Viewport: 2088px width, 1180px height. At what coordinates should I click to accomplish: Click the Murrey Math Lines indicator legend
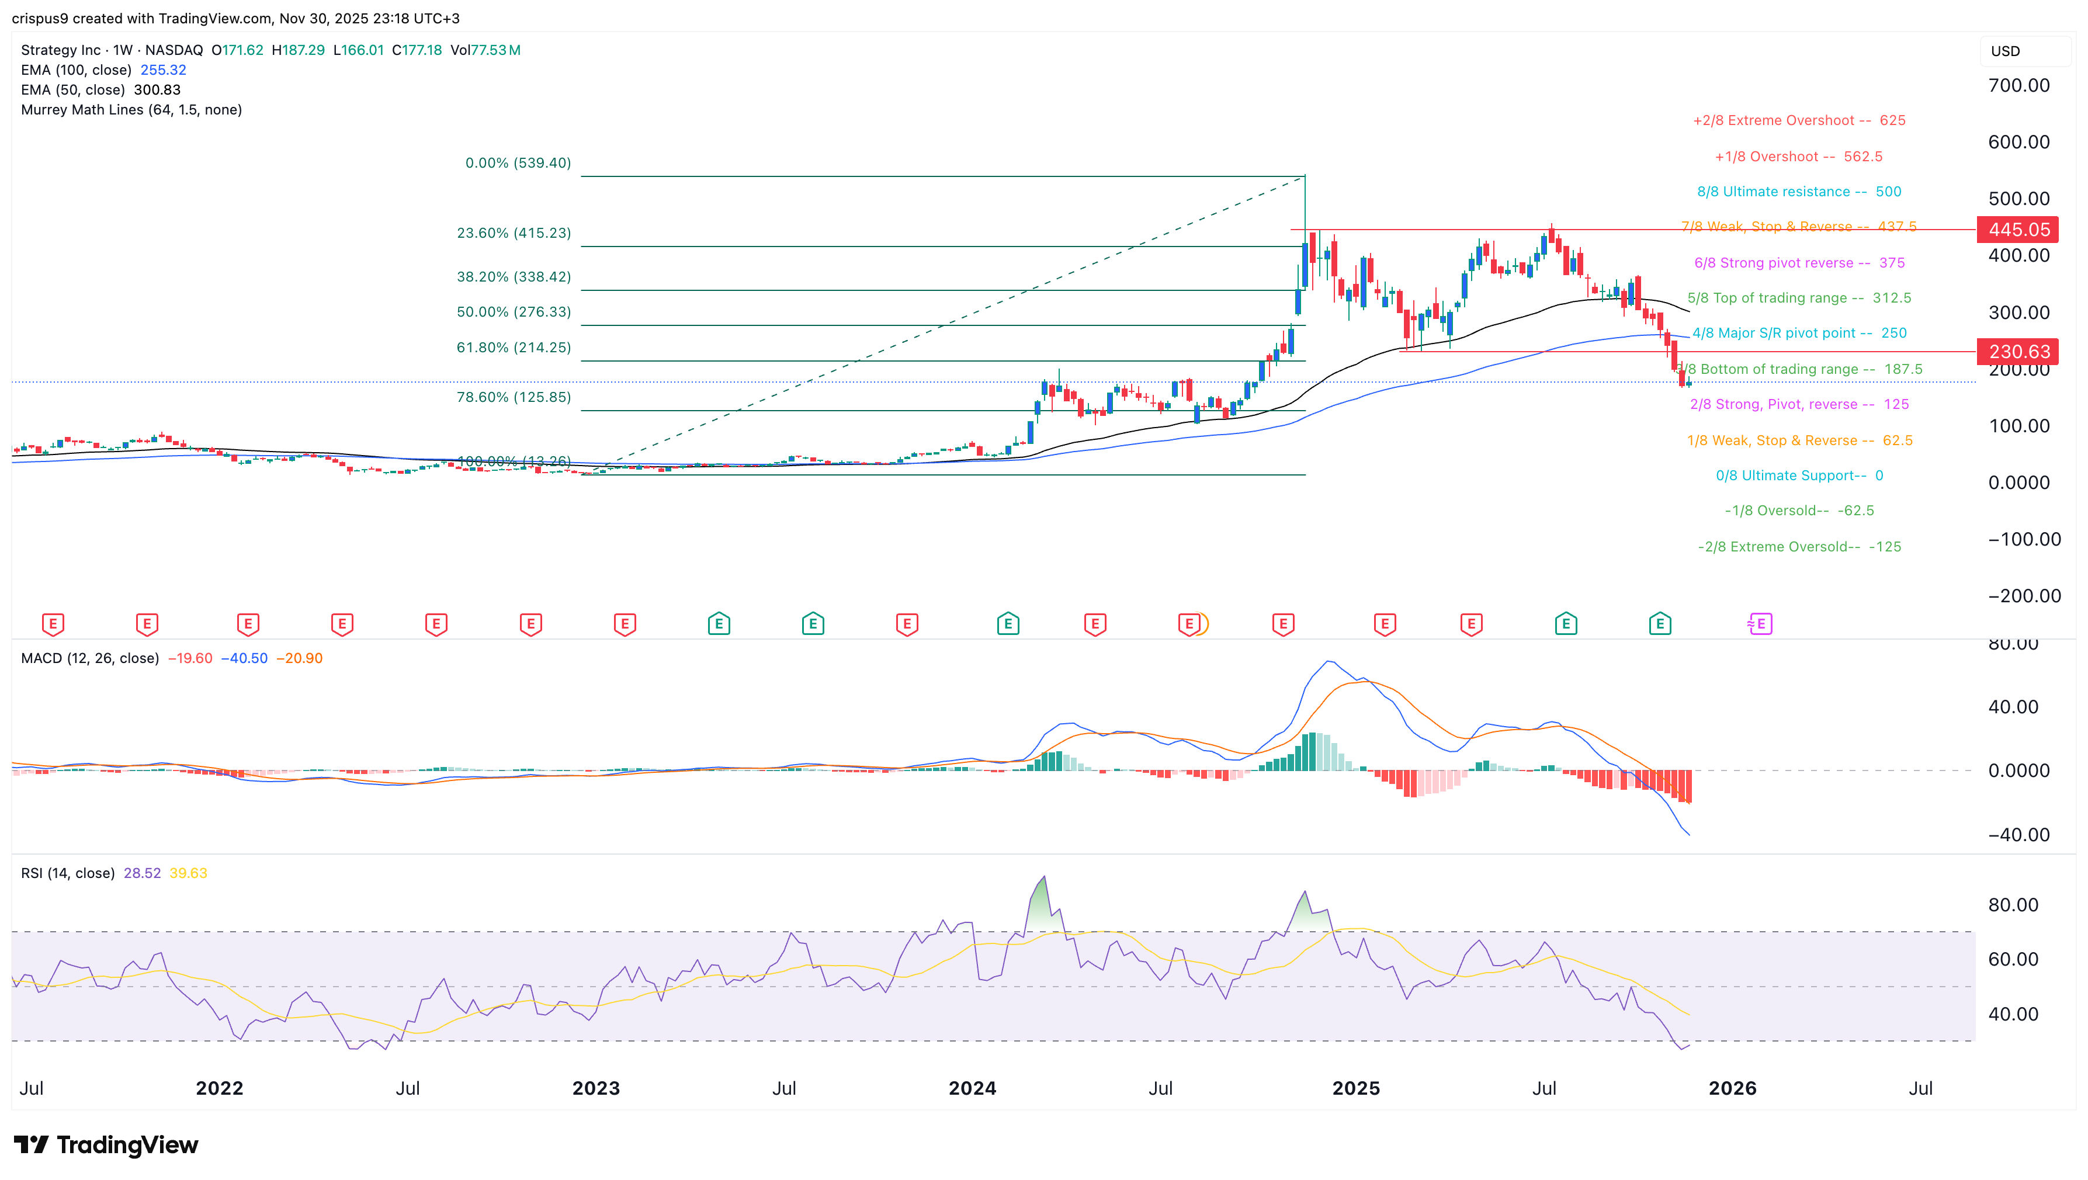[x=131, y=109]
